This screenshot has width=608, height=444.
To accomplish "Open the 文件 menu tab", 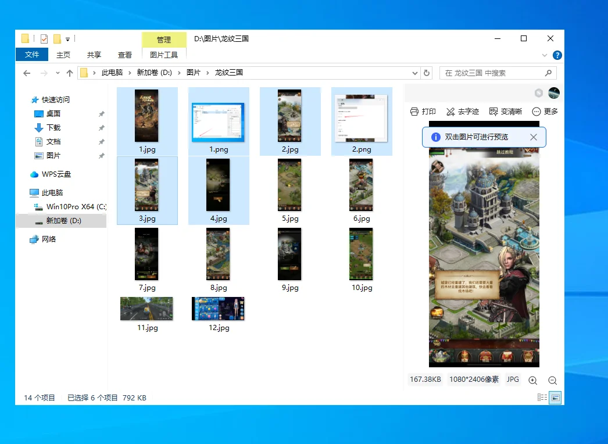I will coord(32,54).
